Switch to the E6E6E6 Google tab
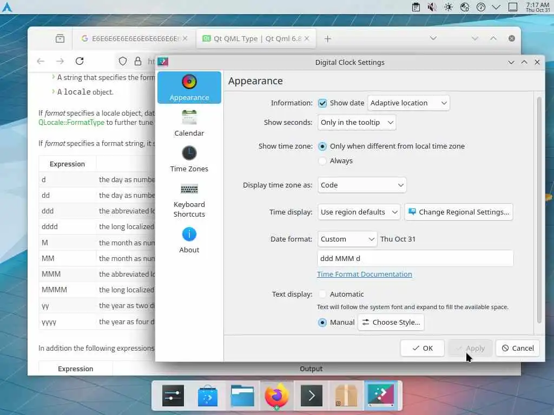This screenshot has height=415, width=554. 134,38
